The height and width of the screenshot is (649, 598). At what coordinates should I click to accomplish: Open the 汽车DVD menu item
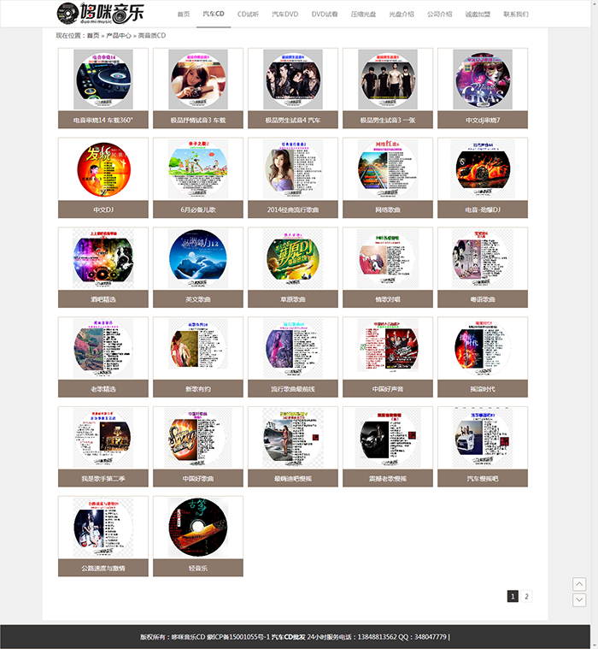(285, 14)
